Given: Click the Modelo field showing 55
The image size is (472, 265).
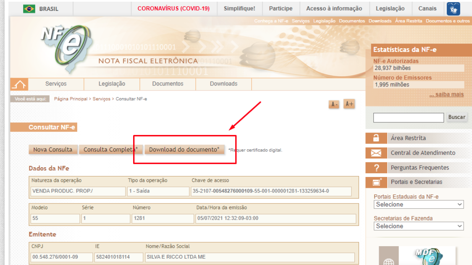Looking at the screenshot, I should pos(55,218).
